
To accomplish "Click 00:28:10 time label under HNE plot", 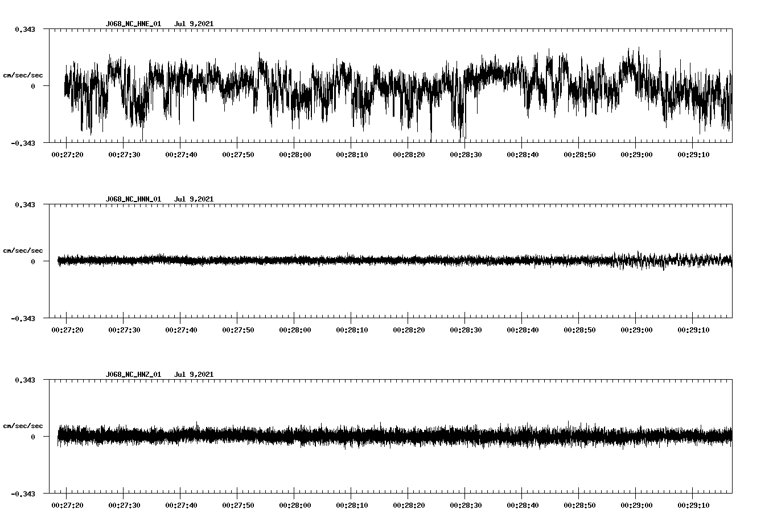I will point(352,154).
